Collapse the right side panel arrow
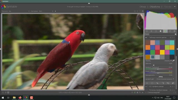Screen dimensions: 178x100 [x=177, y=49]
